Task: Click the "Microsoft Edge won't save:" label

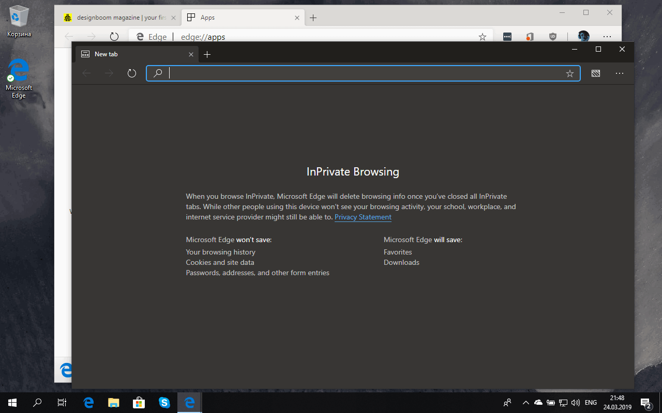Action: [x=229, y=240]
